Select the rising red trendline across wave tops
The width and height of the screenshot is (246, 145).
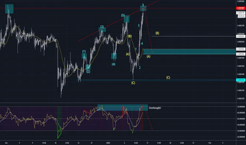(x=118, y=21)
